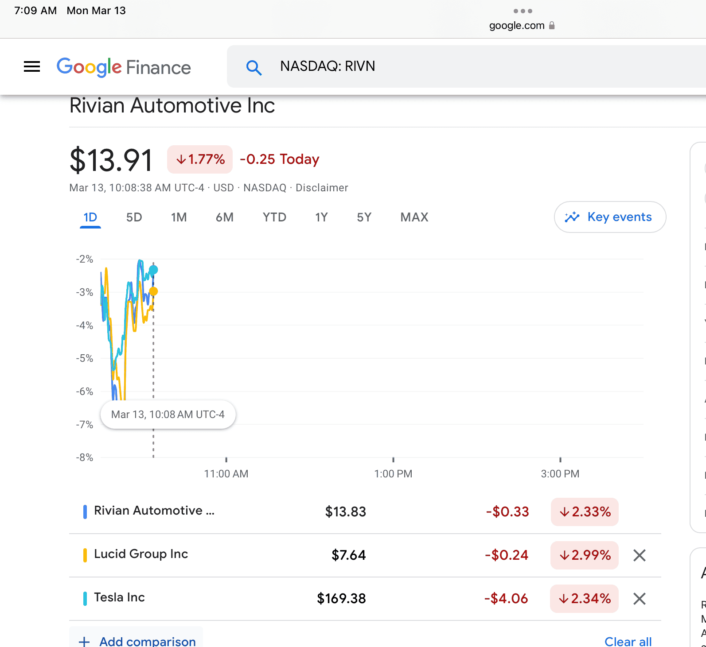Click the Lucid -$0.24 change value
The image size is (706, 647).
pos(507,555)
